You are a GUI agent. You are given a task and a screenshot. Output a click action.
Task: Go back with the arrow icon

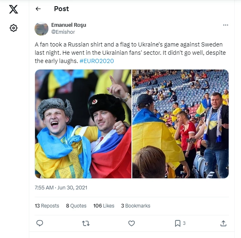(38, 9)
